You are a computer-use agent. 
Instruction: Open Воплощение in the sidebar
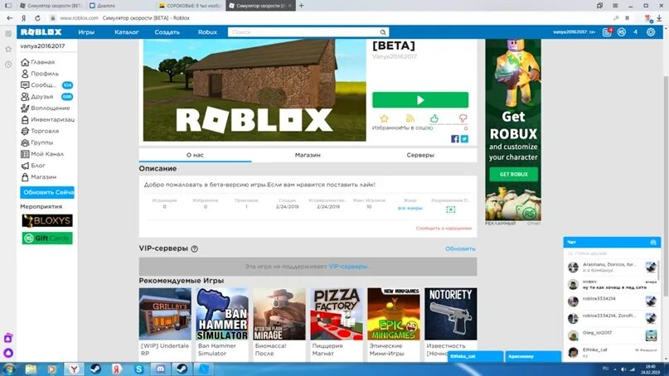click(46, 108)
